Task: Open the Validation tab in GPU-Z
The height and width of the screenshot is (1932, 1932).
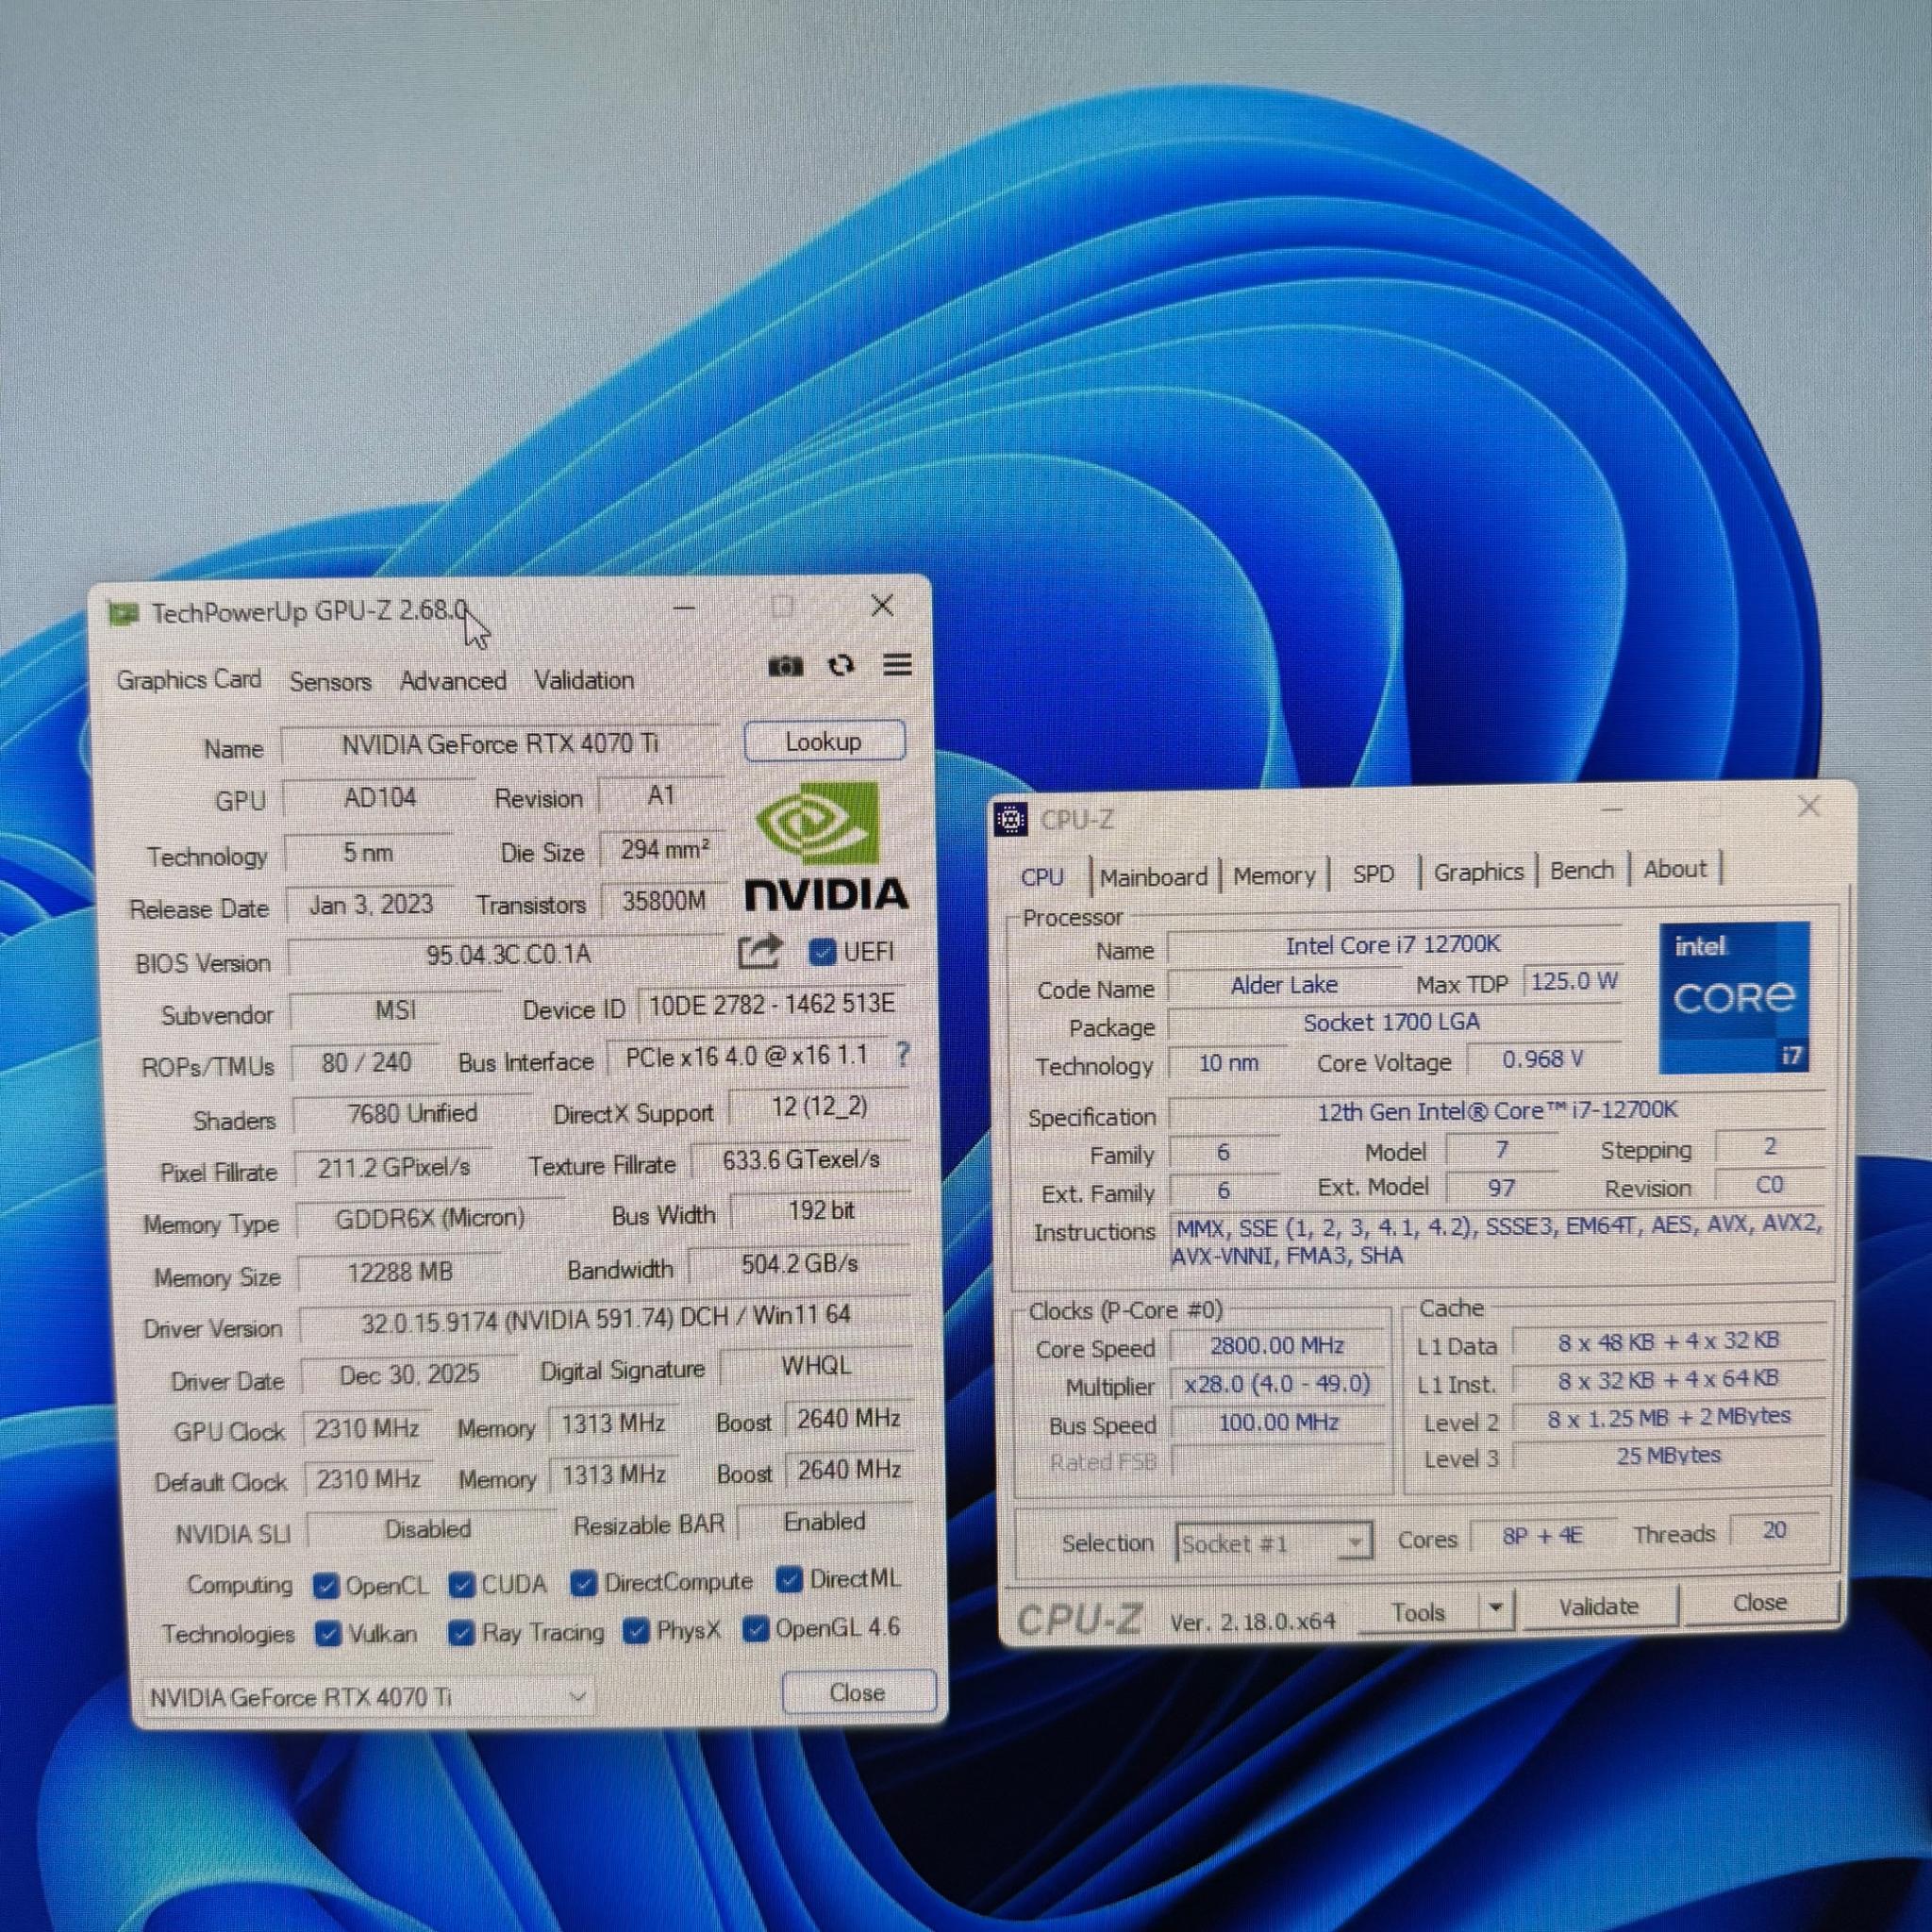Action: (584, 680)
